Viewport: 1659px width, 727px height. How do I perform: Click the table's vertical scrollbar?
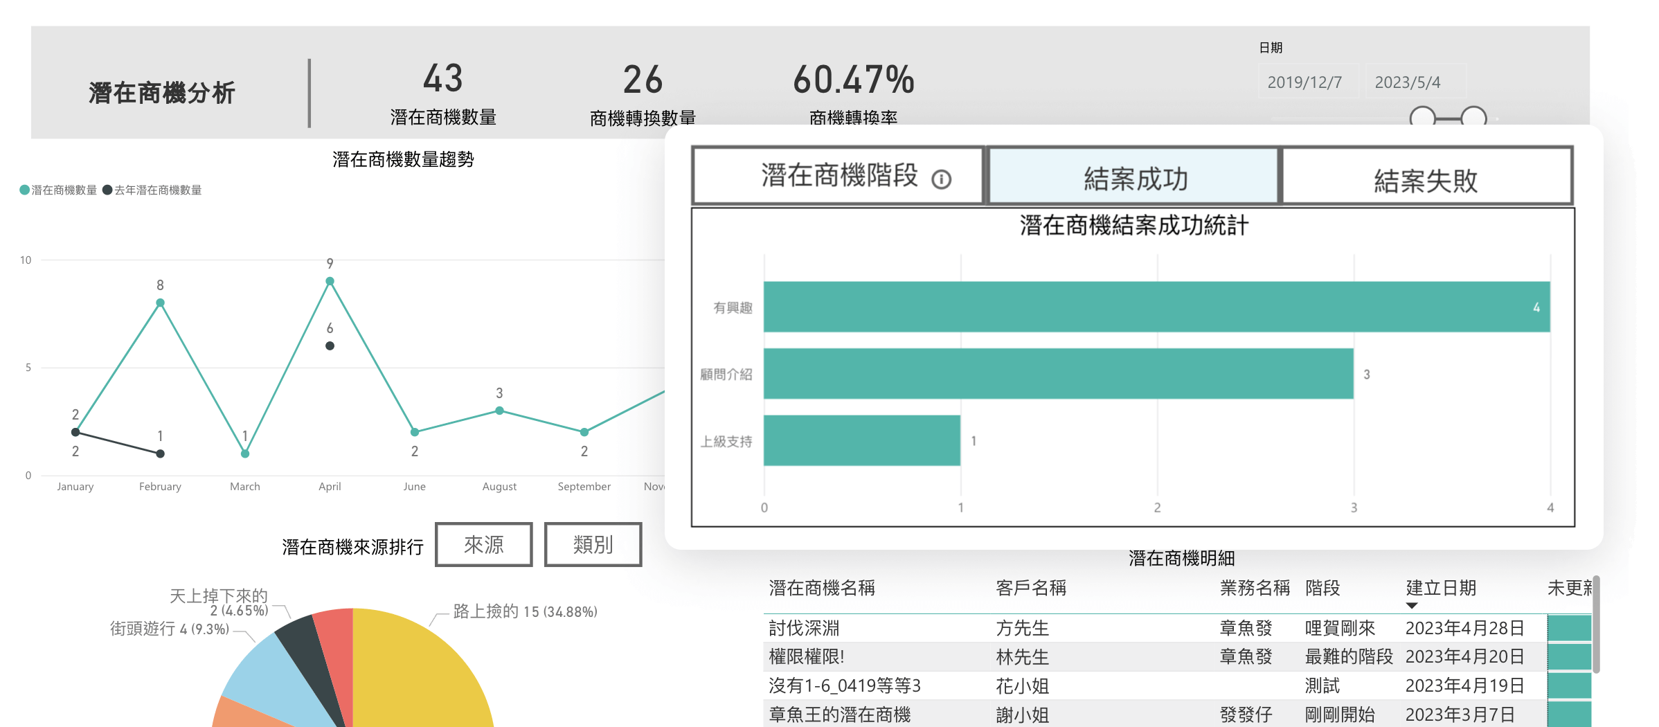coord(1596,623)
